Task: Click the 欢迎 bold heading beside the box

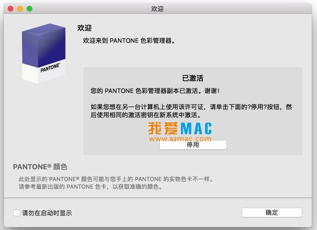Action: [x=84, y=28]
